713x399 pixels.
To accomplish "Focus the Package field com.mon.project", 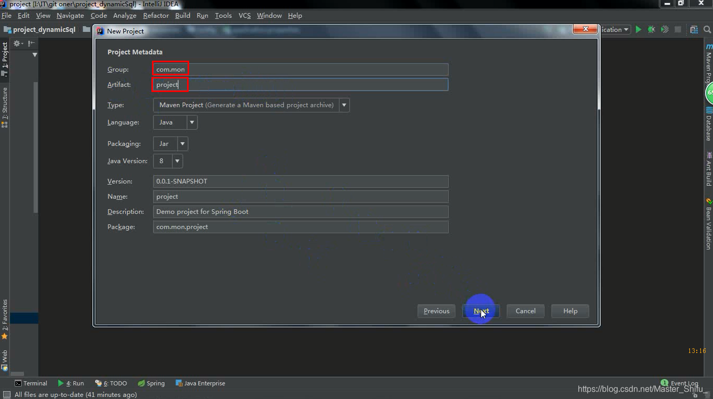I will pos(301,227).
